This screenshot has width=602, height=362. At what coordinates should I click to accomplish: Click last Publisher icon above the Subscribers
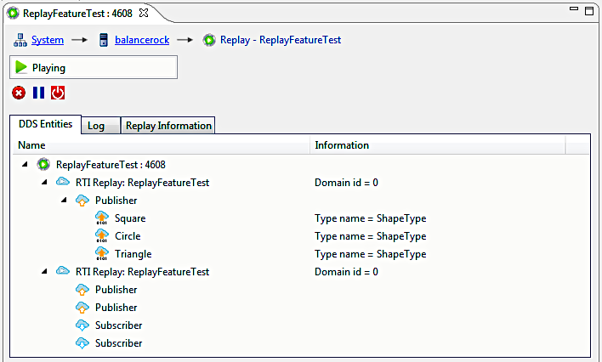(x=82, y=308)
